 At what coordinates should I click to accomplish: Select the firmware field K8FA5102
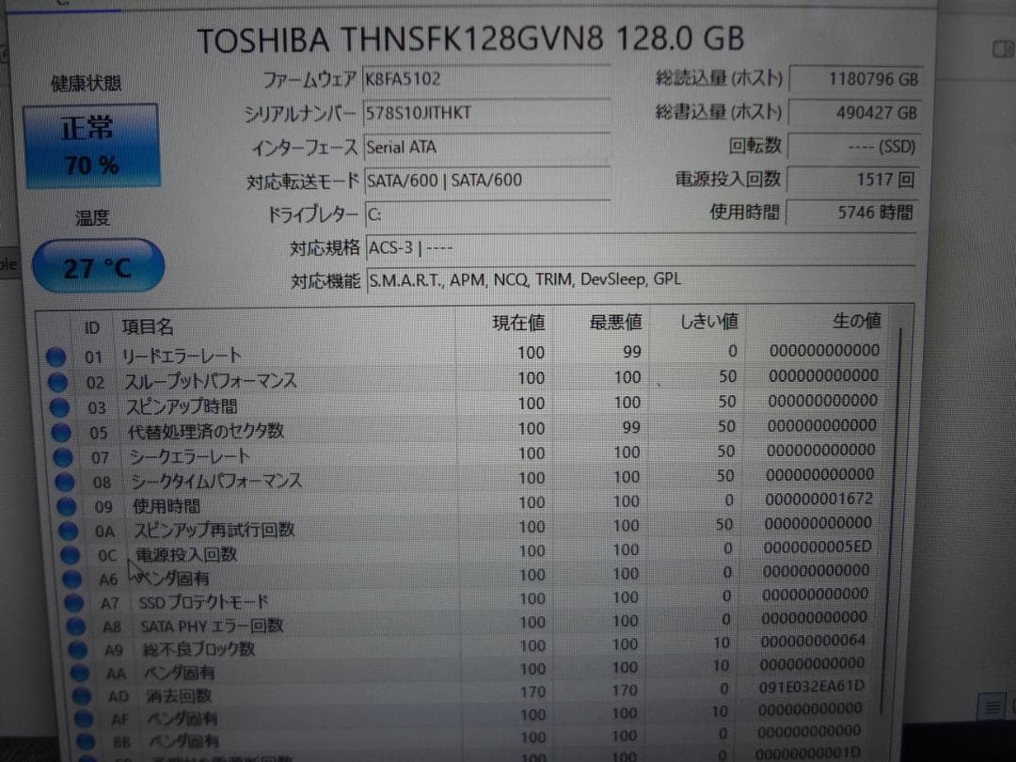486,80
